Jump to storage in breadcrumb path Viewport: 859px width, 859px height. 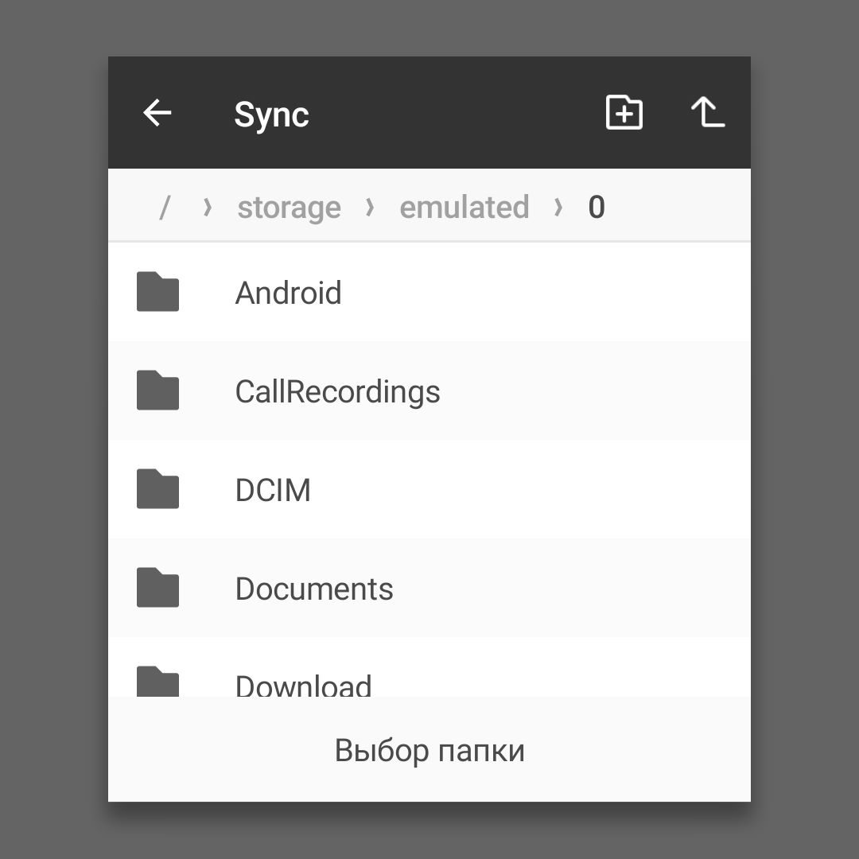[290, 207]
